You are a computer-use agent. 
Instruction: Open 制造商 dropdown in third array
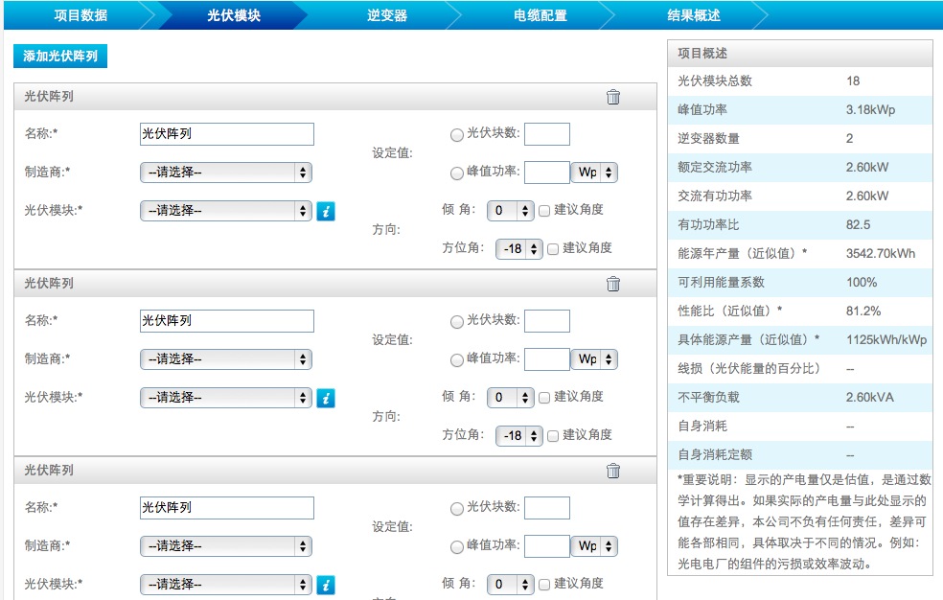pos(226,546)
